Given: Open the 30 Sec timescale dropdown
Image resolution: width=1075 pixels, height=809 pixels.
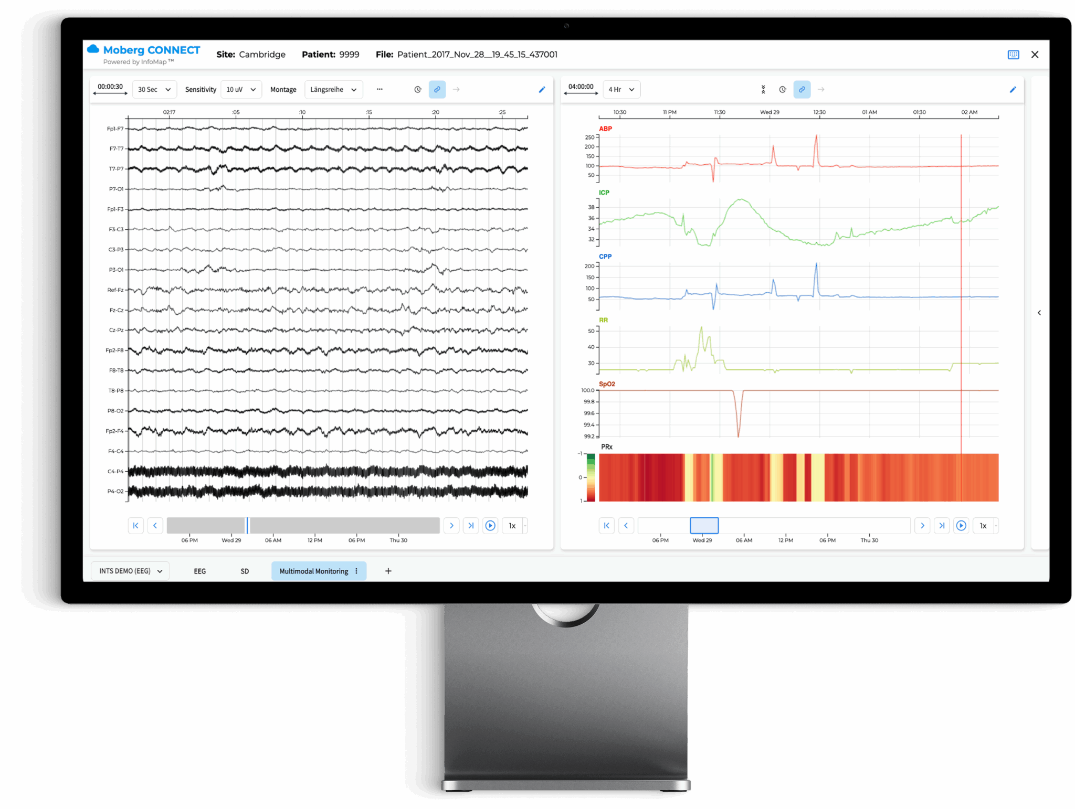Looking at the screenshot, I should tap(154, 89).
